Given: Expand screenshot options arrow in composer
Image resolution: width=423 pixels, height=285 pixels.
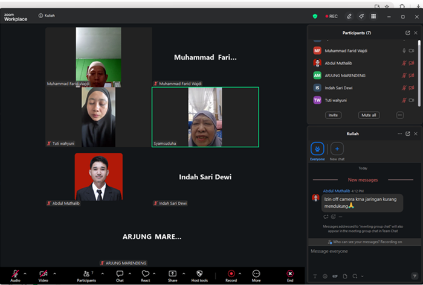Looking at the screenshot, I should [x=363, y=277].
